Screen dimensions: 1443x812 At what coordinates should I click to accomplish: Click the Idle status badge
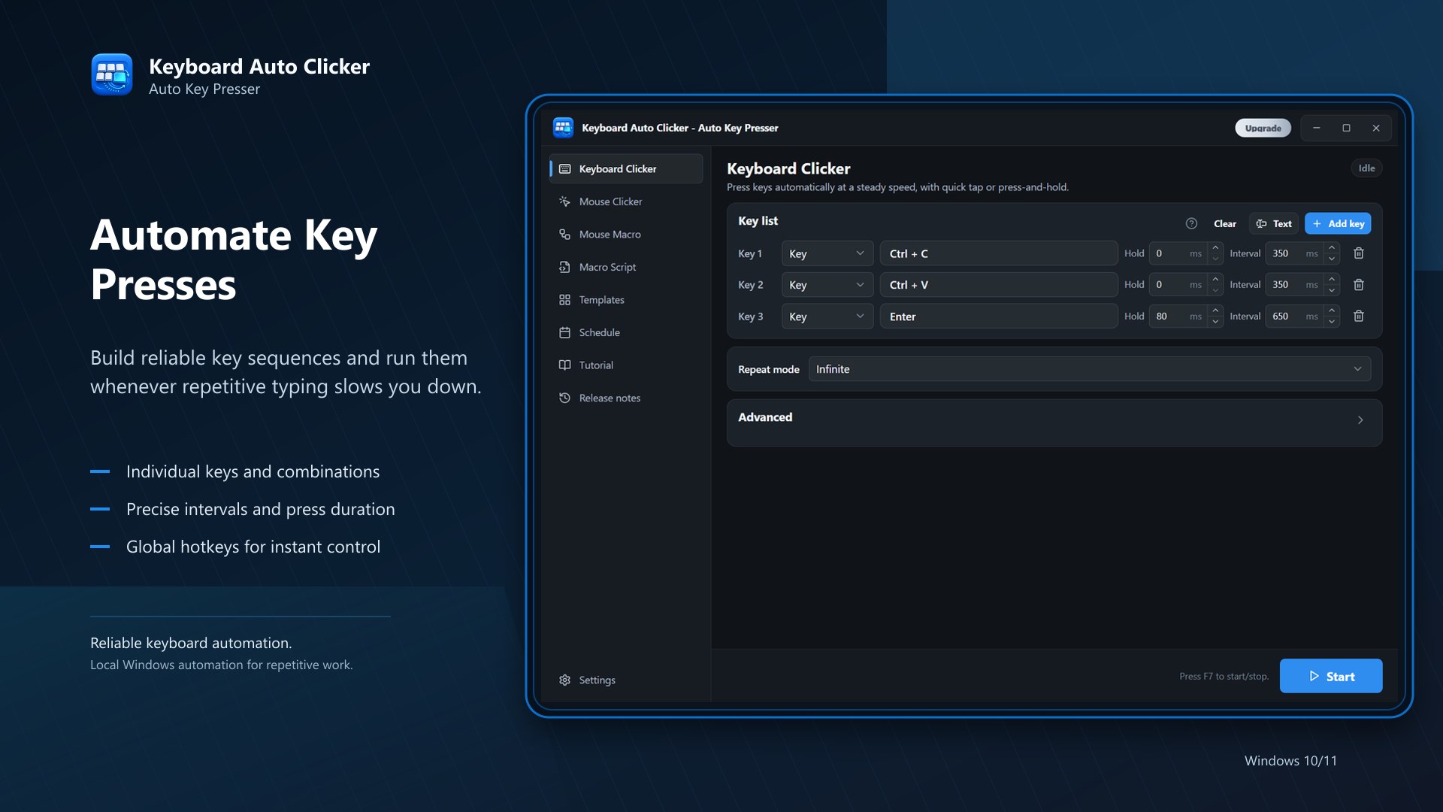pos(1366,168)
